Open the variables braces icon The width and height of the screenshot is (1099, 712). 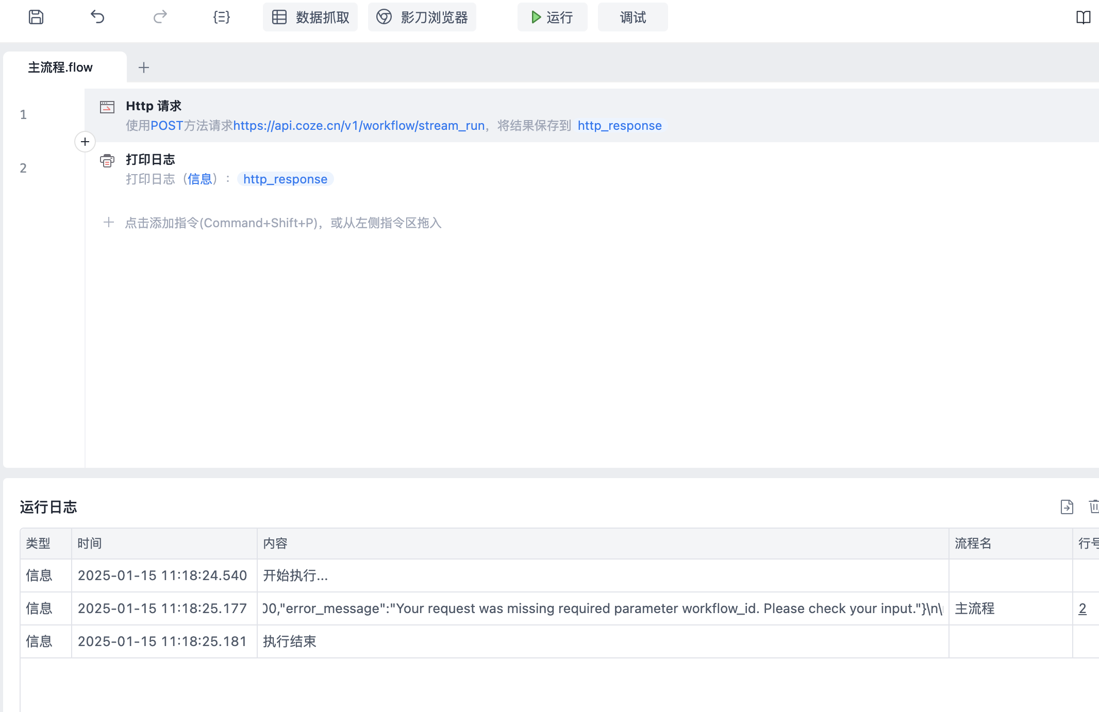pos(222,17)
